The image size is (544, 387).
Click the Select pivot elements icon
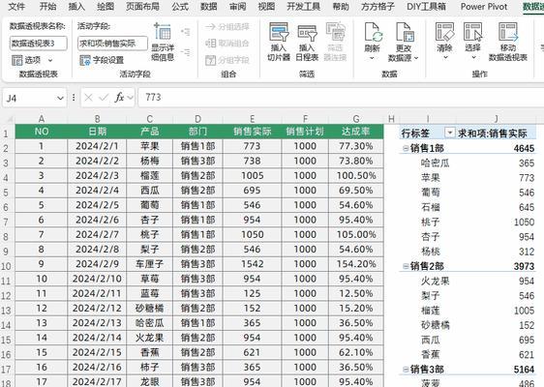pyautogui.click(x=473, y=32)
